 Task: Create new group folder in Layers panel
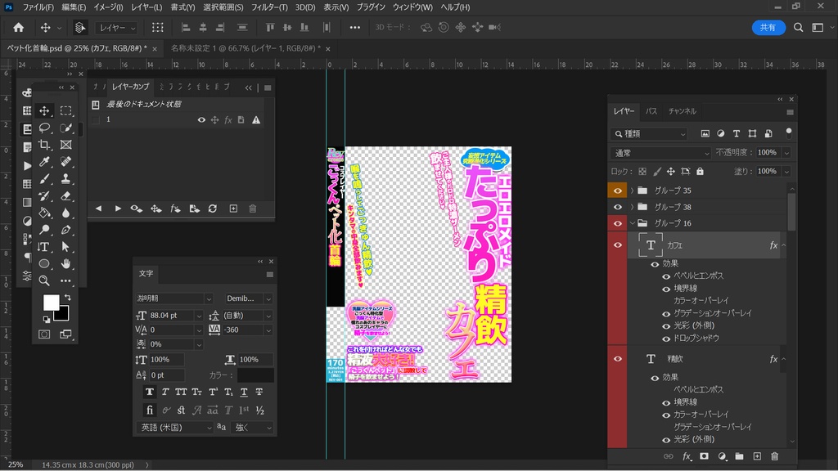pos(739,456)
